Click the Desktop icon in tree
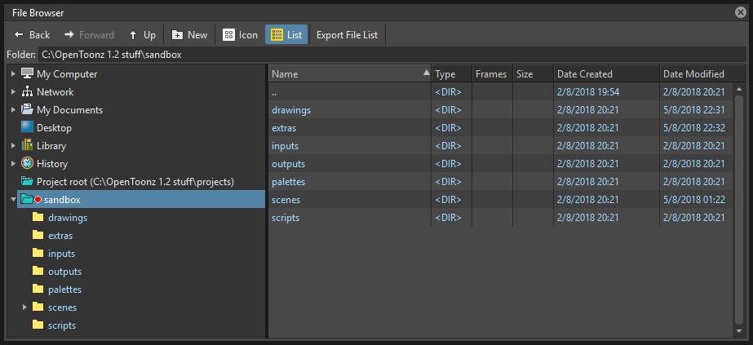Image resolution: width=753 pixels, height=345 pixels. pos(28,127)
